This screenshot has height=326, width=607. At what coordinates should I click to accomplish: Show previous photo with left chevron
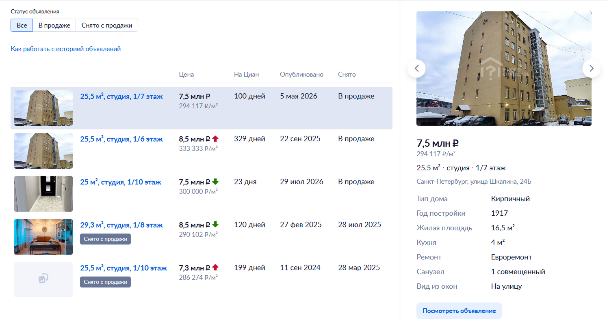416,69
